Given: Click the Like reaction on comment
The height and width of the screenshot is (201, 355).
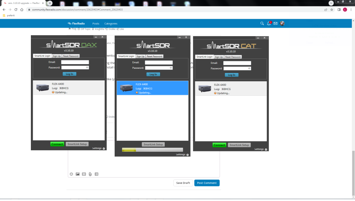Looking at the screenshot, I should [120, 29].
